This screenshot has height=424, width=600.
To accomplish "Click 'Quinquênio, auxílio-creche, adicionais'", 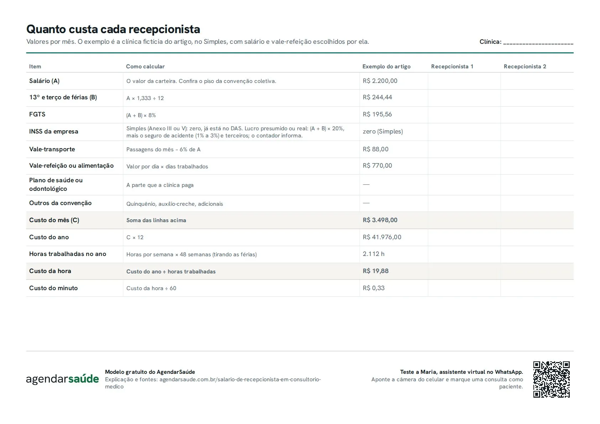I will (x=174, y=204).
